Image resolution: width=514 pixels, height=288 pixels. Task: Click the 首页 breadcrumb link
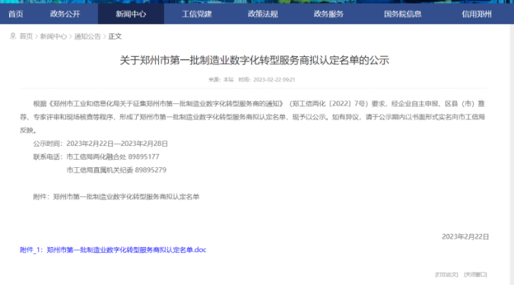(x=26, y=36)
